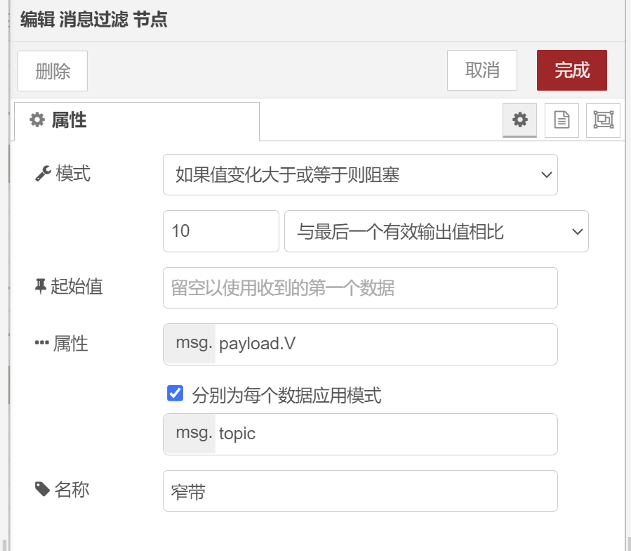Click 取消 to cancel editing

482,70
